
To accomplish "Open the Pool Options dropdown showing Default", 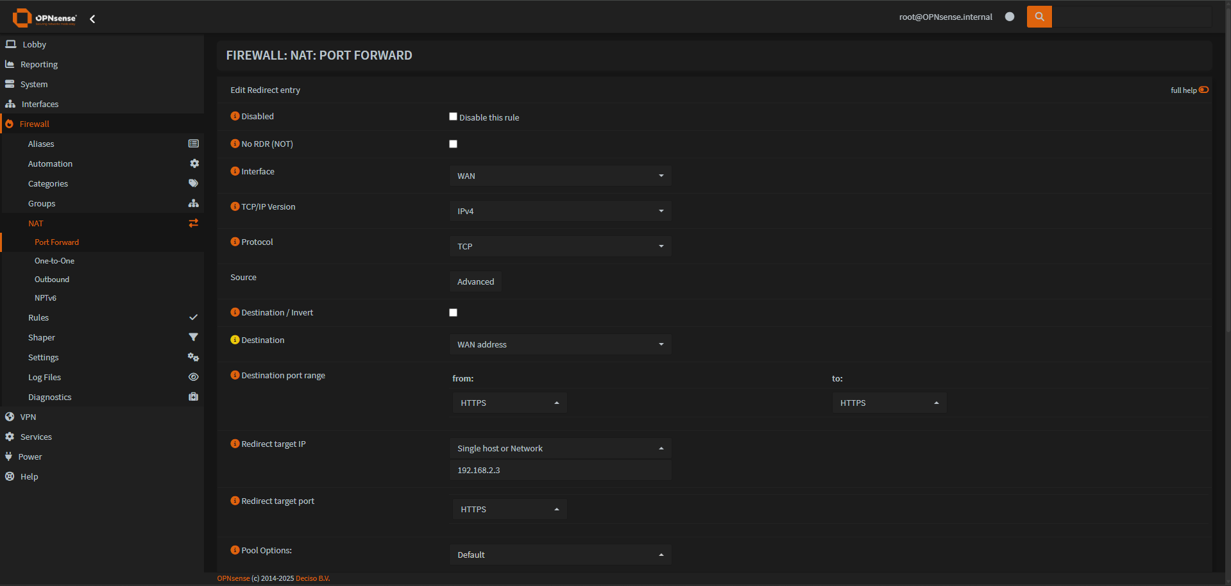I will tap(560, 555).
